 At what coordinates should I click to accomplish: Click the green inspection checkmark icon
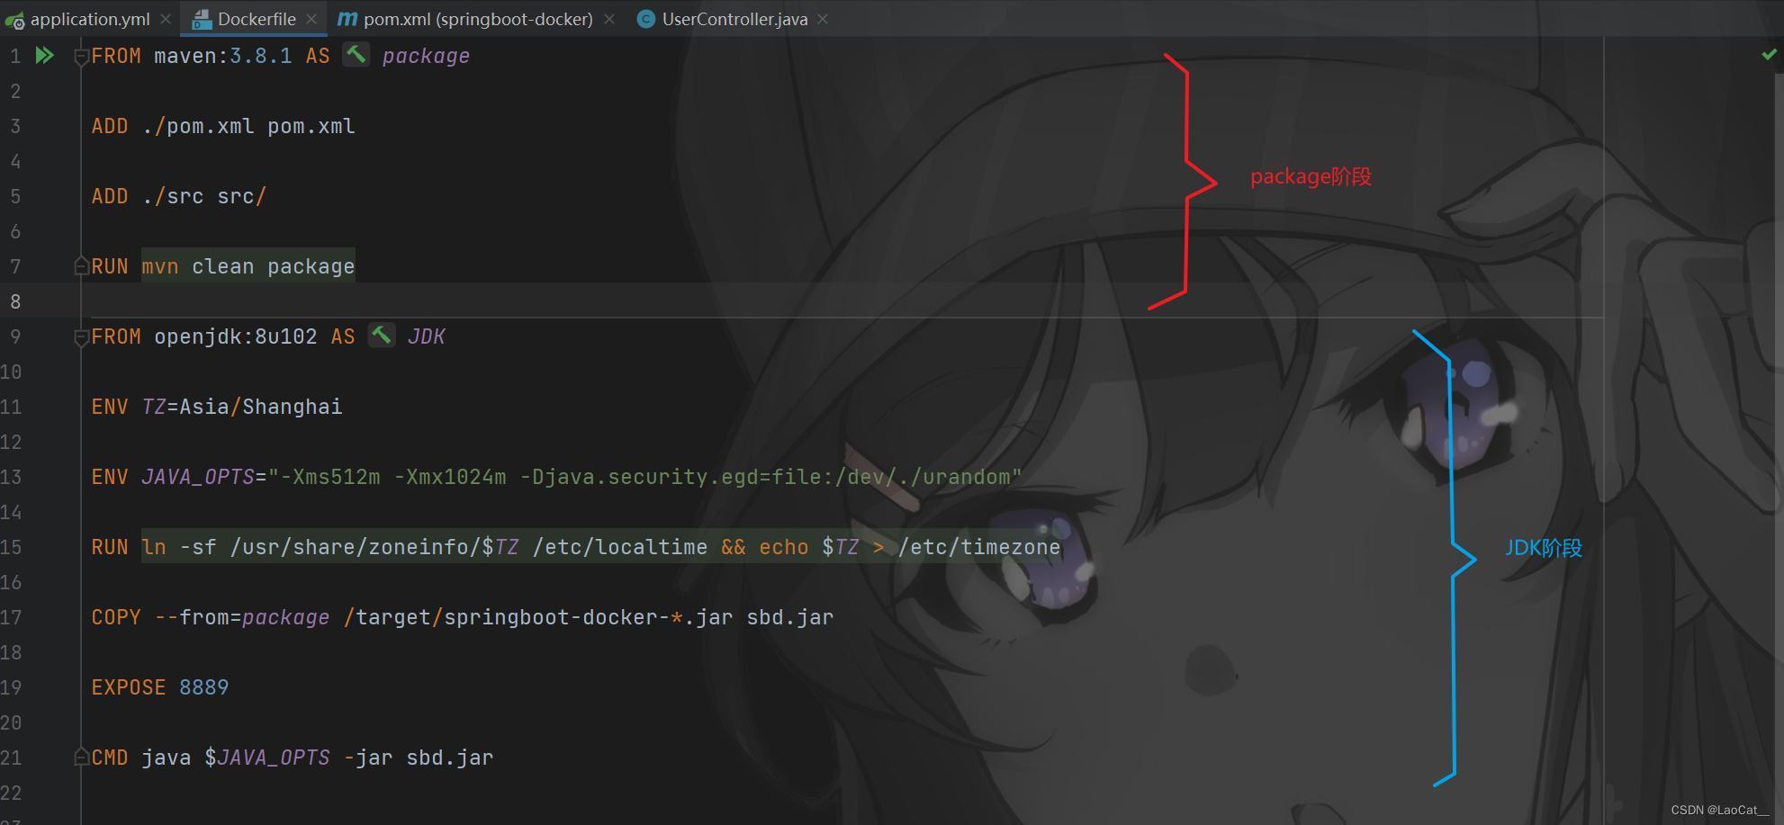(x=1769, y=55)
